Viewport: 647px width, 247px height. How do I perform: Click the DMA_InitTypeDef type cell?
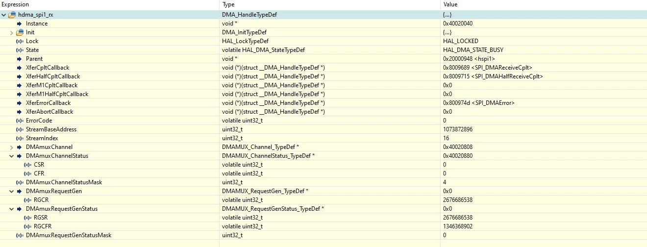click(244, 32)
